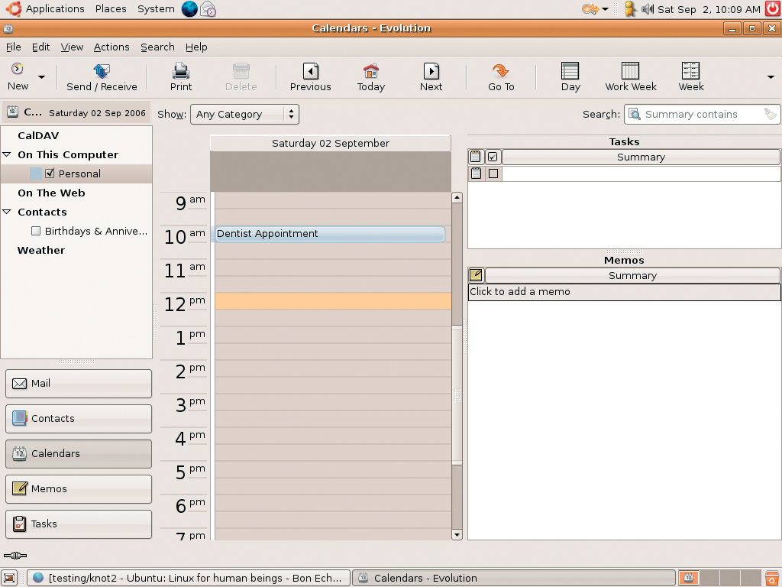Viewport: 782px width, 587px height.
Task: Switch to the Tasks component
Action: pyautogui.click(x=79, y=524)
